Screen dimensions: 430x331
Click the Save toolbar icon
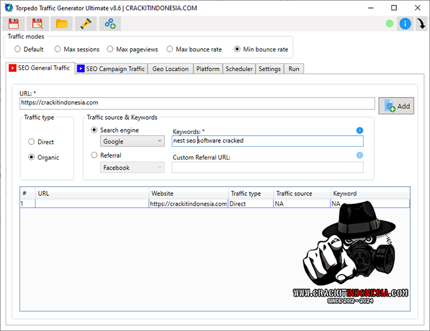13,24
